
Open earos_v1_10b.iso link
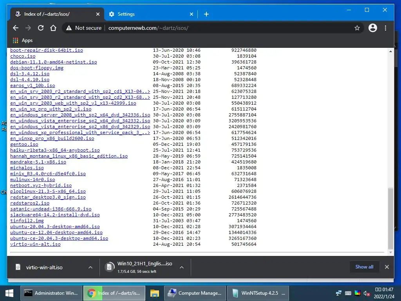[33, 85]
